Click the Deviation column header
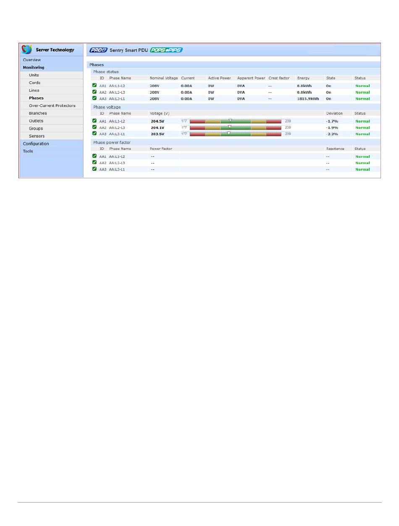This screenshot has width=399, height=526. tap(334, 113)
